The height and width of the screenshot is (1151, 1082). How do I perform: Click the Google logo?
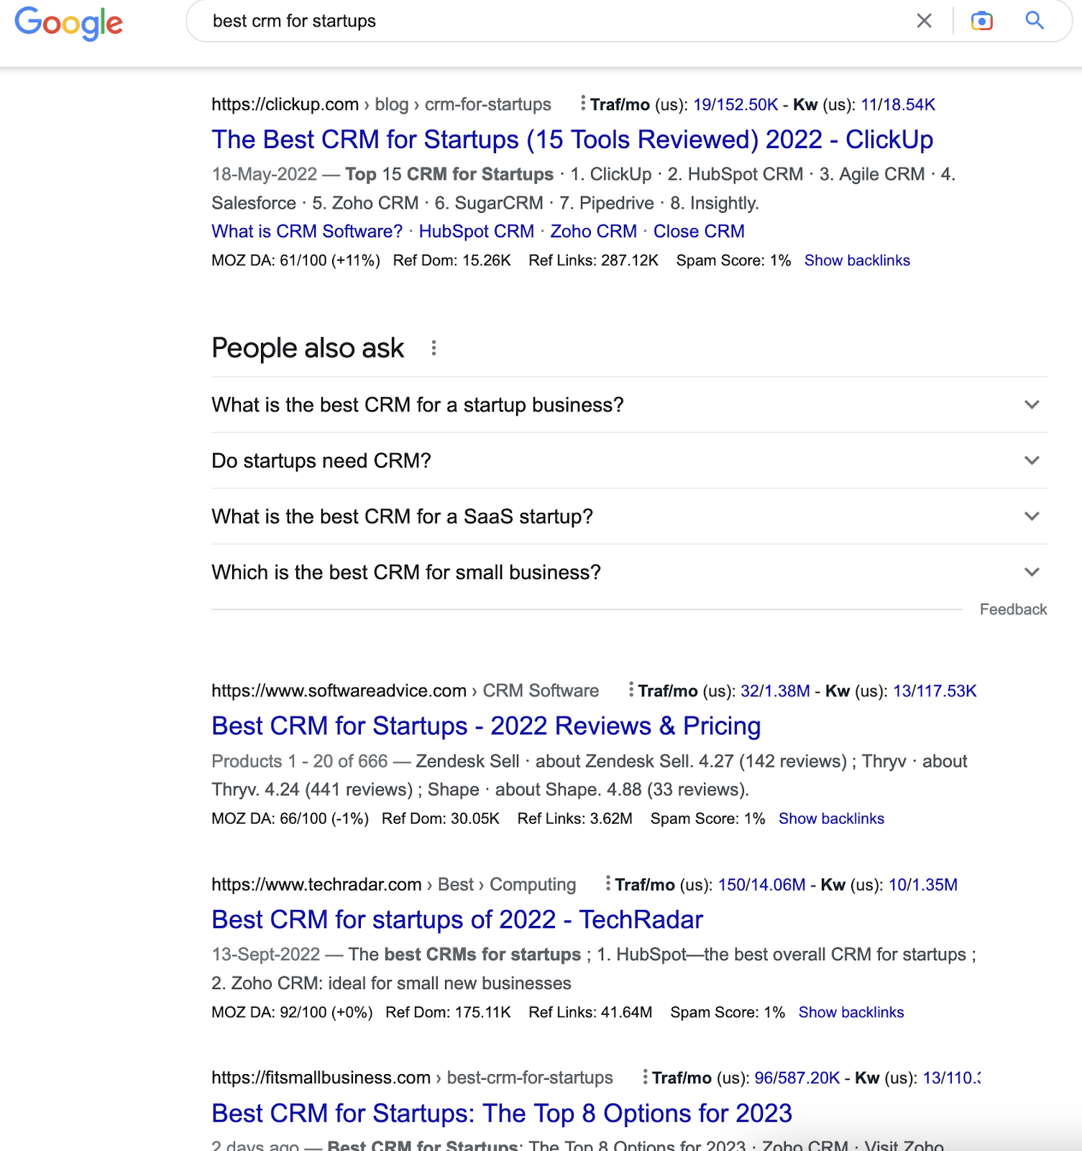[69, 23]
